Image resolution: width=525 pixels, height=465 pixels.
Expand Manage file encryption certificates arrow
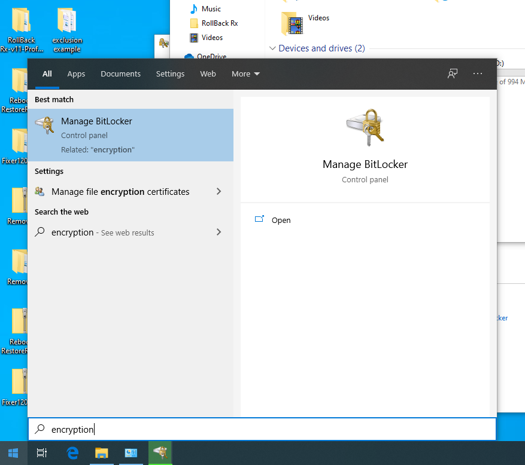(219, 191)
